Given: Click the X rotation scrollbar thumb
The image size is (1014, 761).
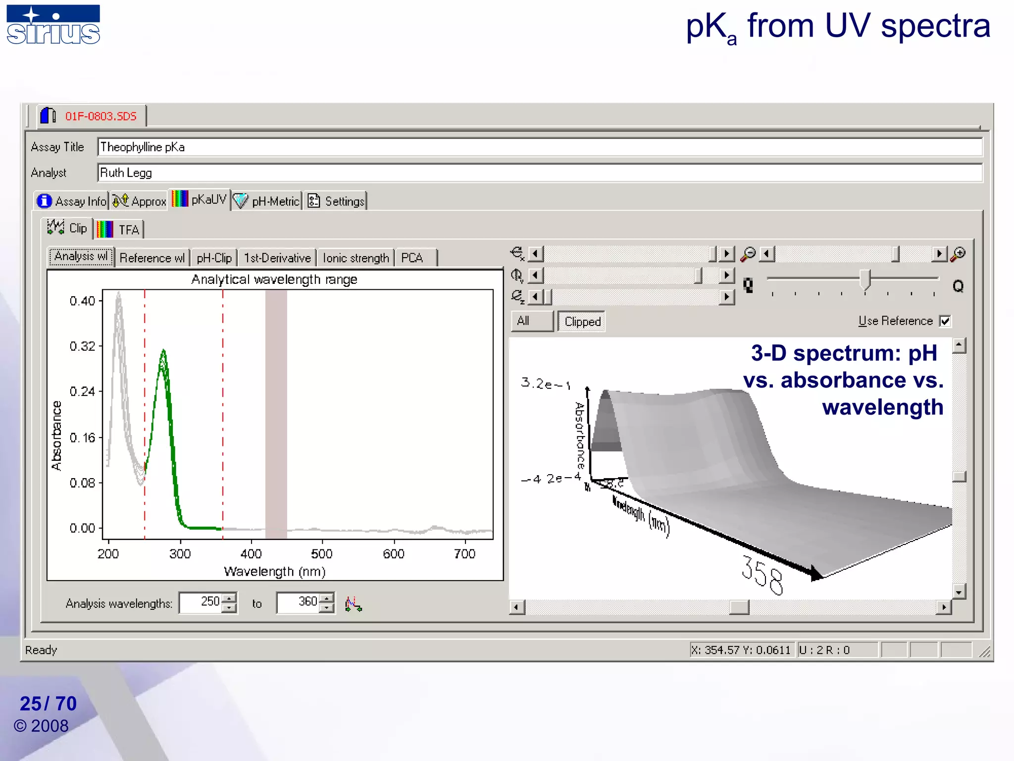Looking at the screenshot, I should [712, 254].
